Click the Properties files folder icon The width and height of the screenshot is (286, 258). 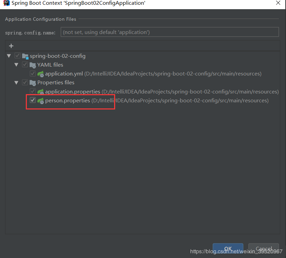pos(33,83)
